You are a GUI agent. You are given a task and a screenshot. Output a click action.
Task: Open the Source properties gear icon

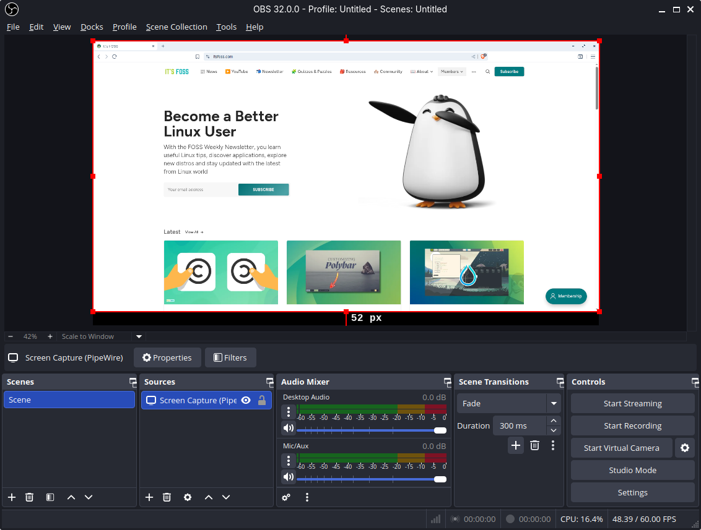coord(188,497)
